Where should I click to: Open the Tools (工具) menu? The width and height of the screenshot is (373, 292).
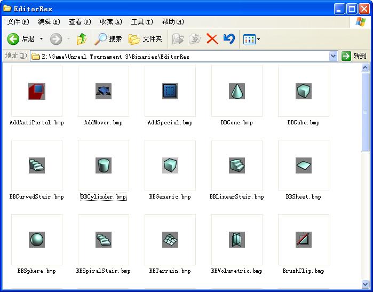coord(142,22)
